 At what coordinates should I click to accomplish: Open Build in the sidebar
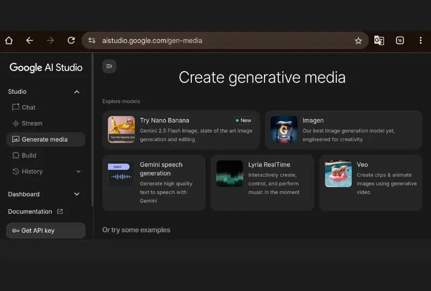click(29, 155)
